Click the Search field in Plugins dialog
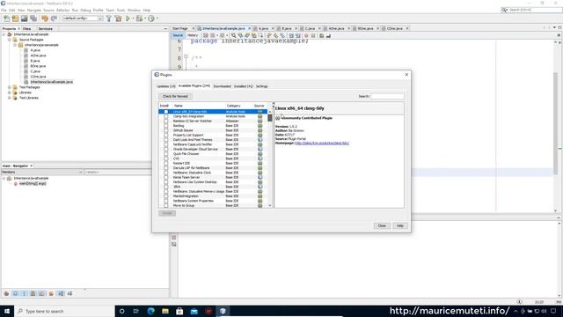This screenshot has height=317, width=563. pos(387,96)
